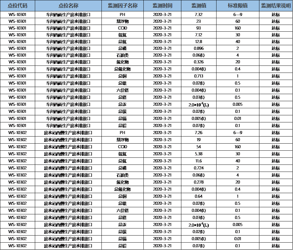293x250 pixels.
Task: Click 氟化物 cell in the 0.326 row
Action: pos(122,62)
